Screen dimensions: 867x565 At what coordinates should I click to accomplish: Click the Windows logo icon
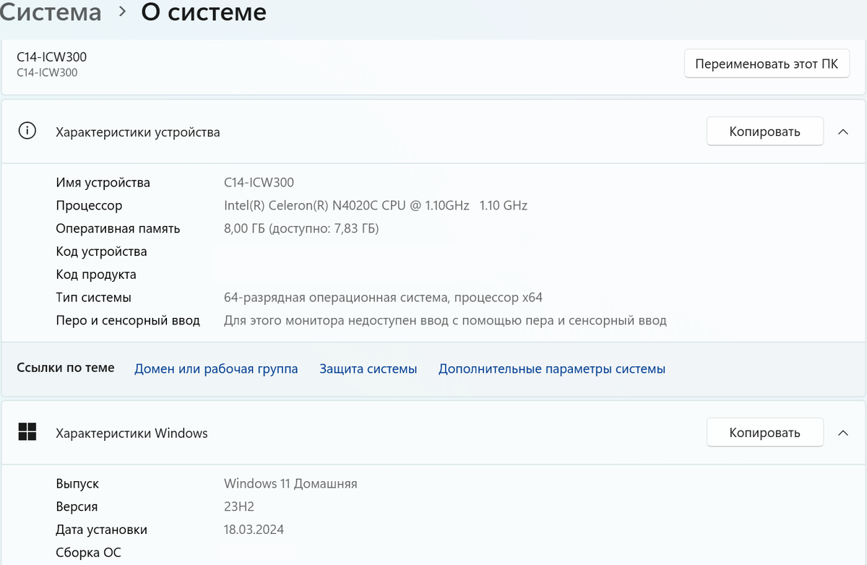(27, 432)
